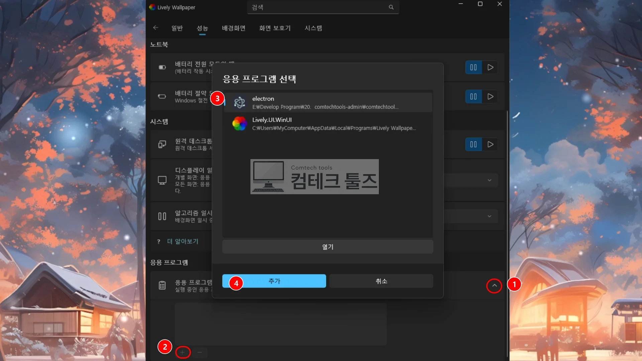Open the pause algorithm dropdown

489,216
